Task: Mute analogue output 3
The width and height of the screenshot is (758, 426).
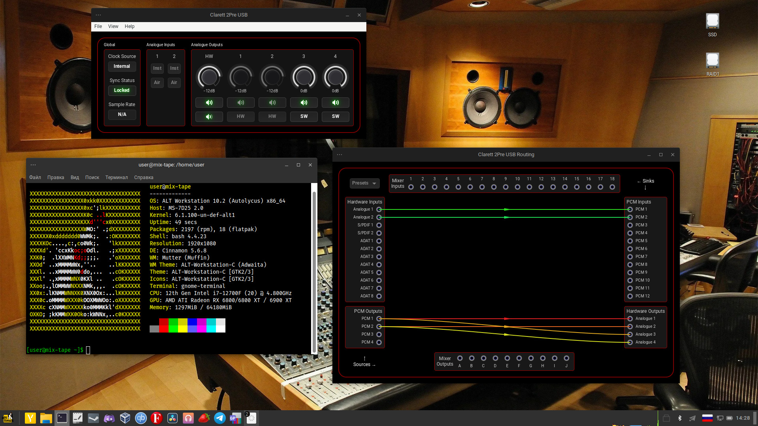Action: tap(304, 103)
